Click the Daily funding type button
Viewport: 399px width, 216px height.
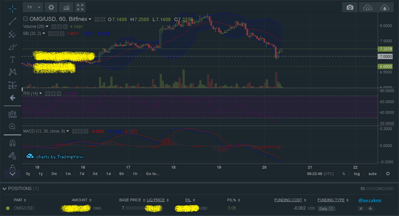(x=326, y=209)
